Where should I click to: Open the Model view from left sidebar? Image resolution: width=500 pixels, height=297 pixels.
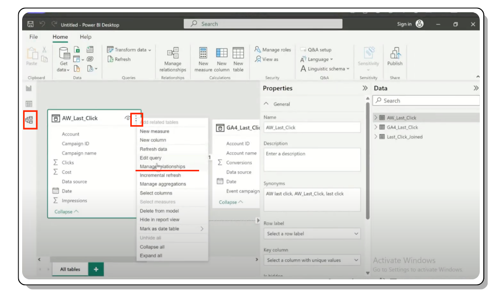click(29, 120)
